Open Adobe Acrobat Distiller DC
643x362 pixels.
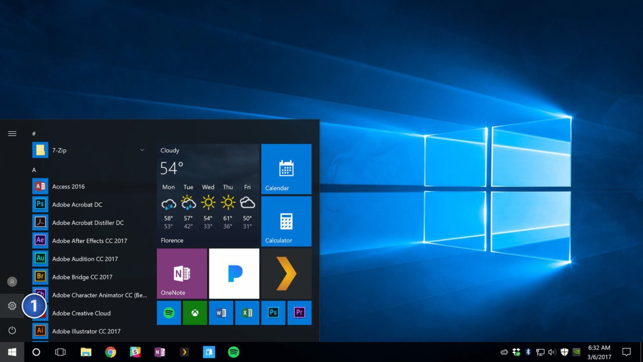point(90,223)
